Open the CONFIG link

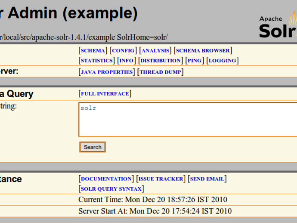pyautogui.click(x=123, y=51)
